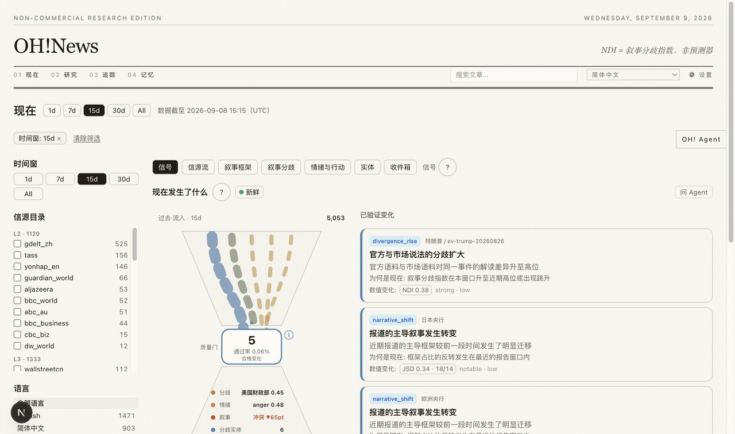This screenshot has height=434, width=735.
Task: Select the 收件箱 tab
Action: 400,167
